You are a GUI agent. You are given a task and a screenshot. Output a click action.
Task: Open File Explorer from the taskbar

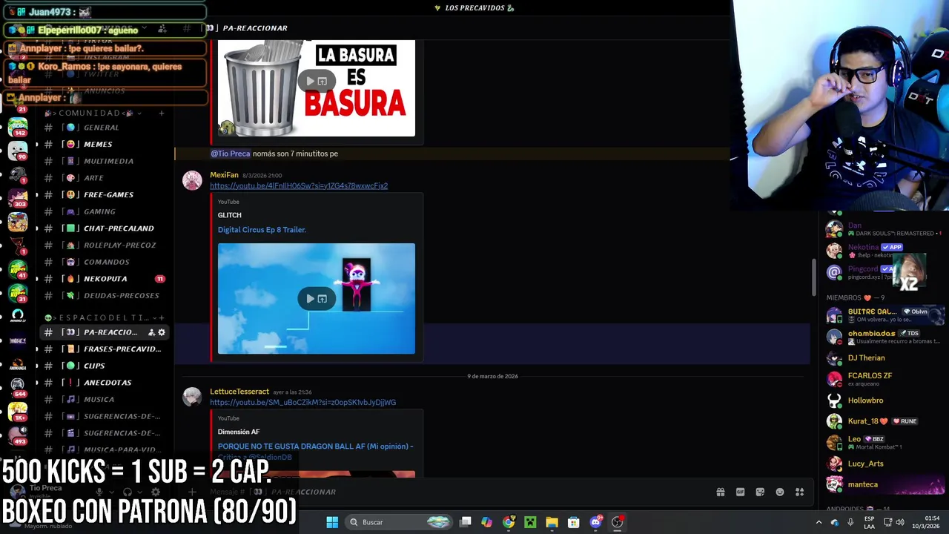pos(552,522)
